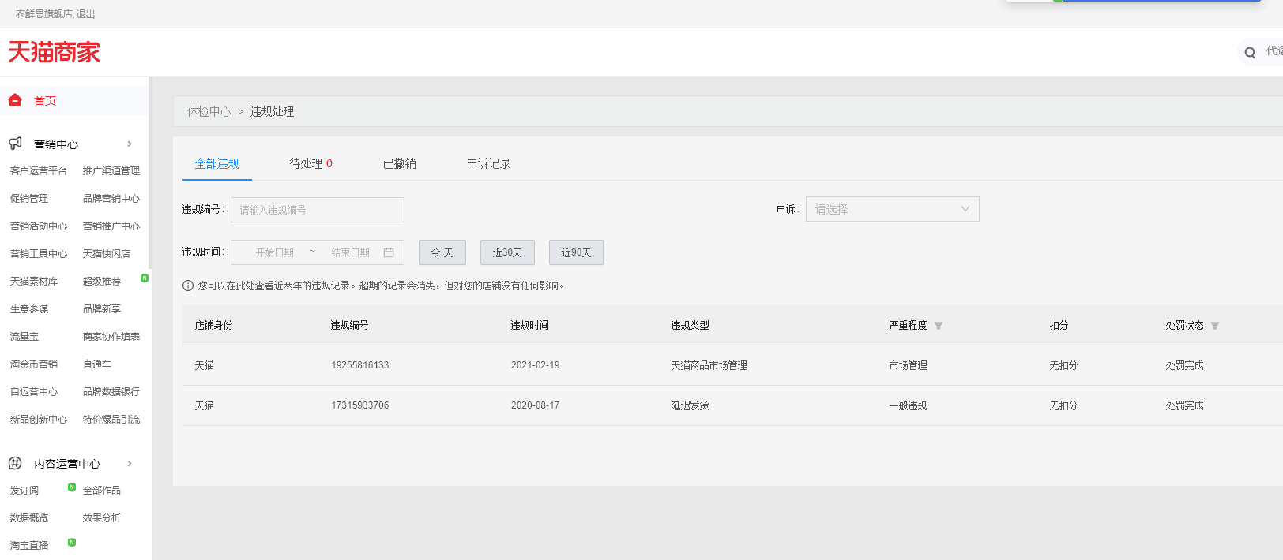
Task: Click the 天猫商品市场管理 violation type cell
Action: click(x=709, y=365)
